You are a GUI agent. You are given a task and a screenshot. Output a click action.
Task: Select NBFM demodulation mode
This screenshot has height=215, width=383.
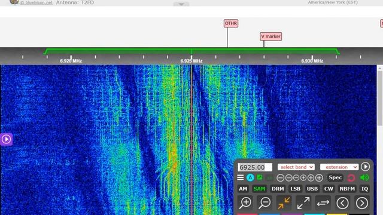click(347, 189)
